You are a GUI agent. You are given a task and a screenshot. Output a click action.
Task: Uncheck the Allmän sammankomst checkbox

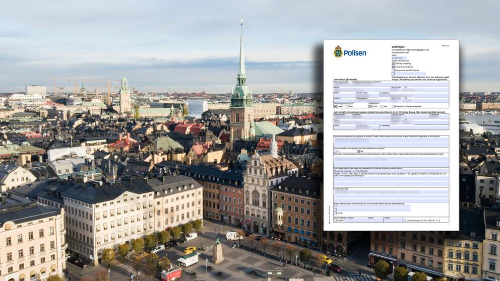click(393, 67)
